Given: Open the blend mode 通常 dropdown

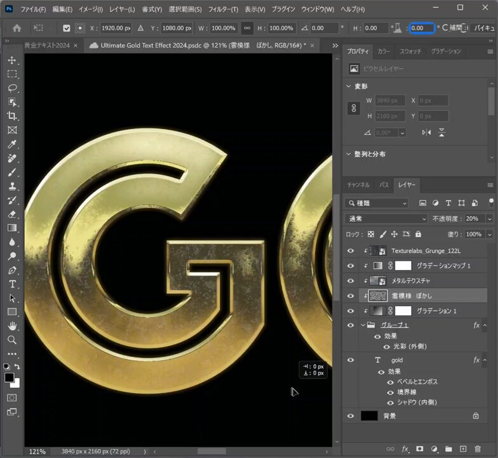Looking at the screenshot, I should (386, 219).
